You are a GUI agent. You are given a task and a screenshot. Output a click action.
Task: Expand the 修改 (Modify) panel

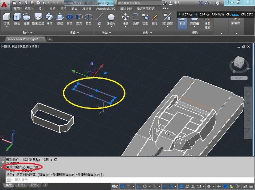(147, 33)
